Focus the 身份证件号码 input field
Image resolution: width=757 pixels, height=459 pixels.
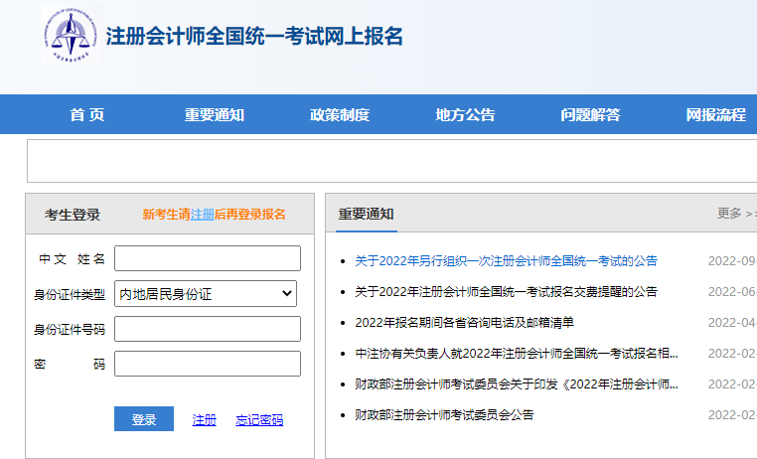(x=207, y=329)
